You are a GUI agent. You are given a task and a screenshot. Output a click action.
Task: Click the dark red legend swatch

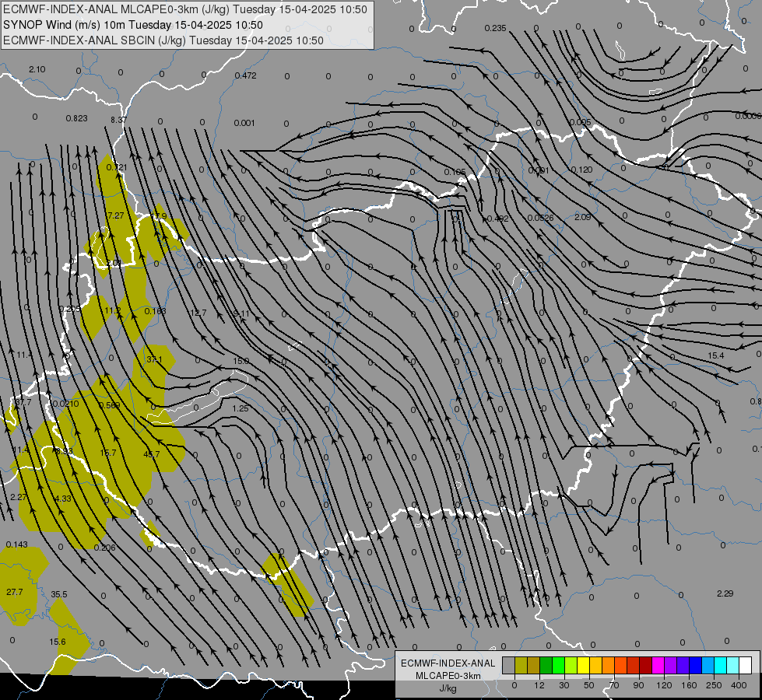645,665
